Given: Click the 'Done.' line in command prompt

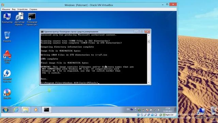Looking at the screenshot, I should click(44, 79).
